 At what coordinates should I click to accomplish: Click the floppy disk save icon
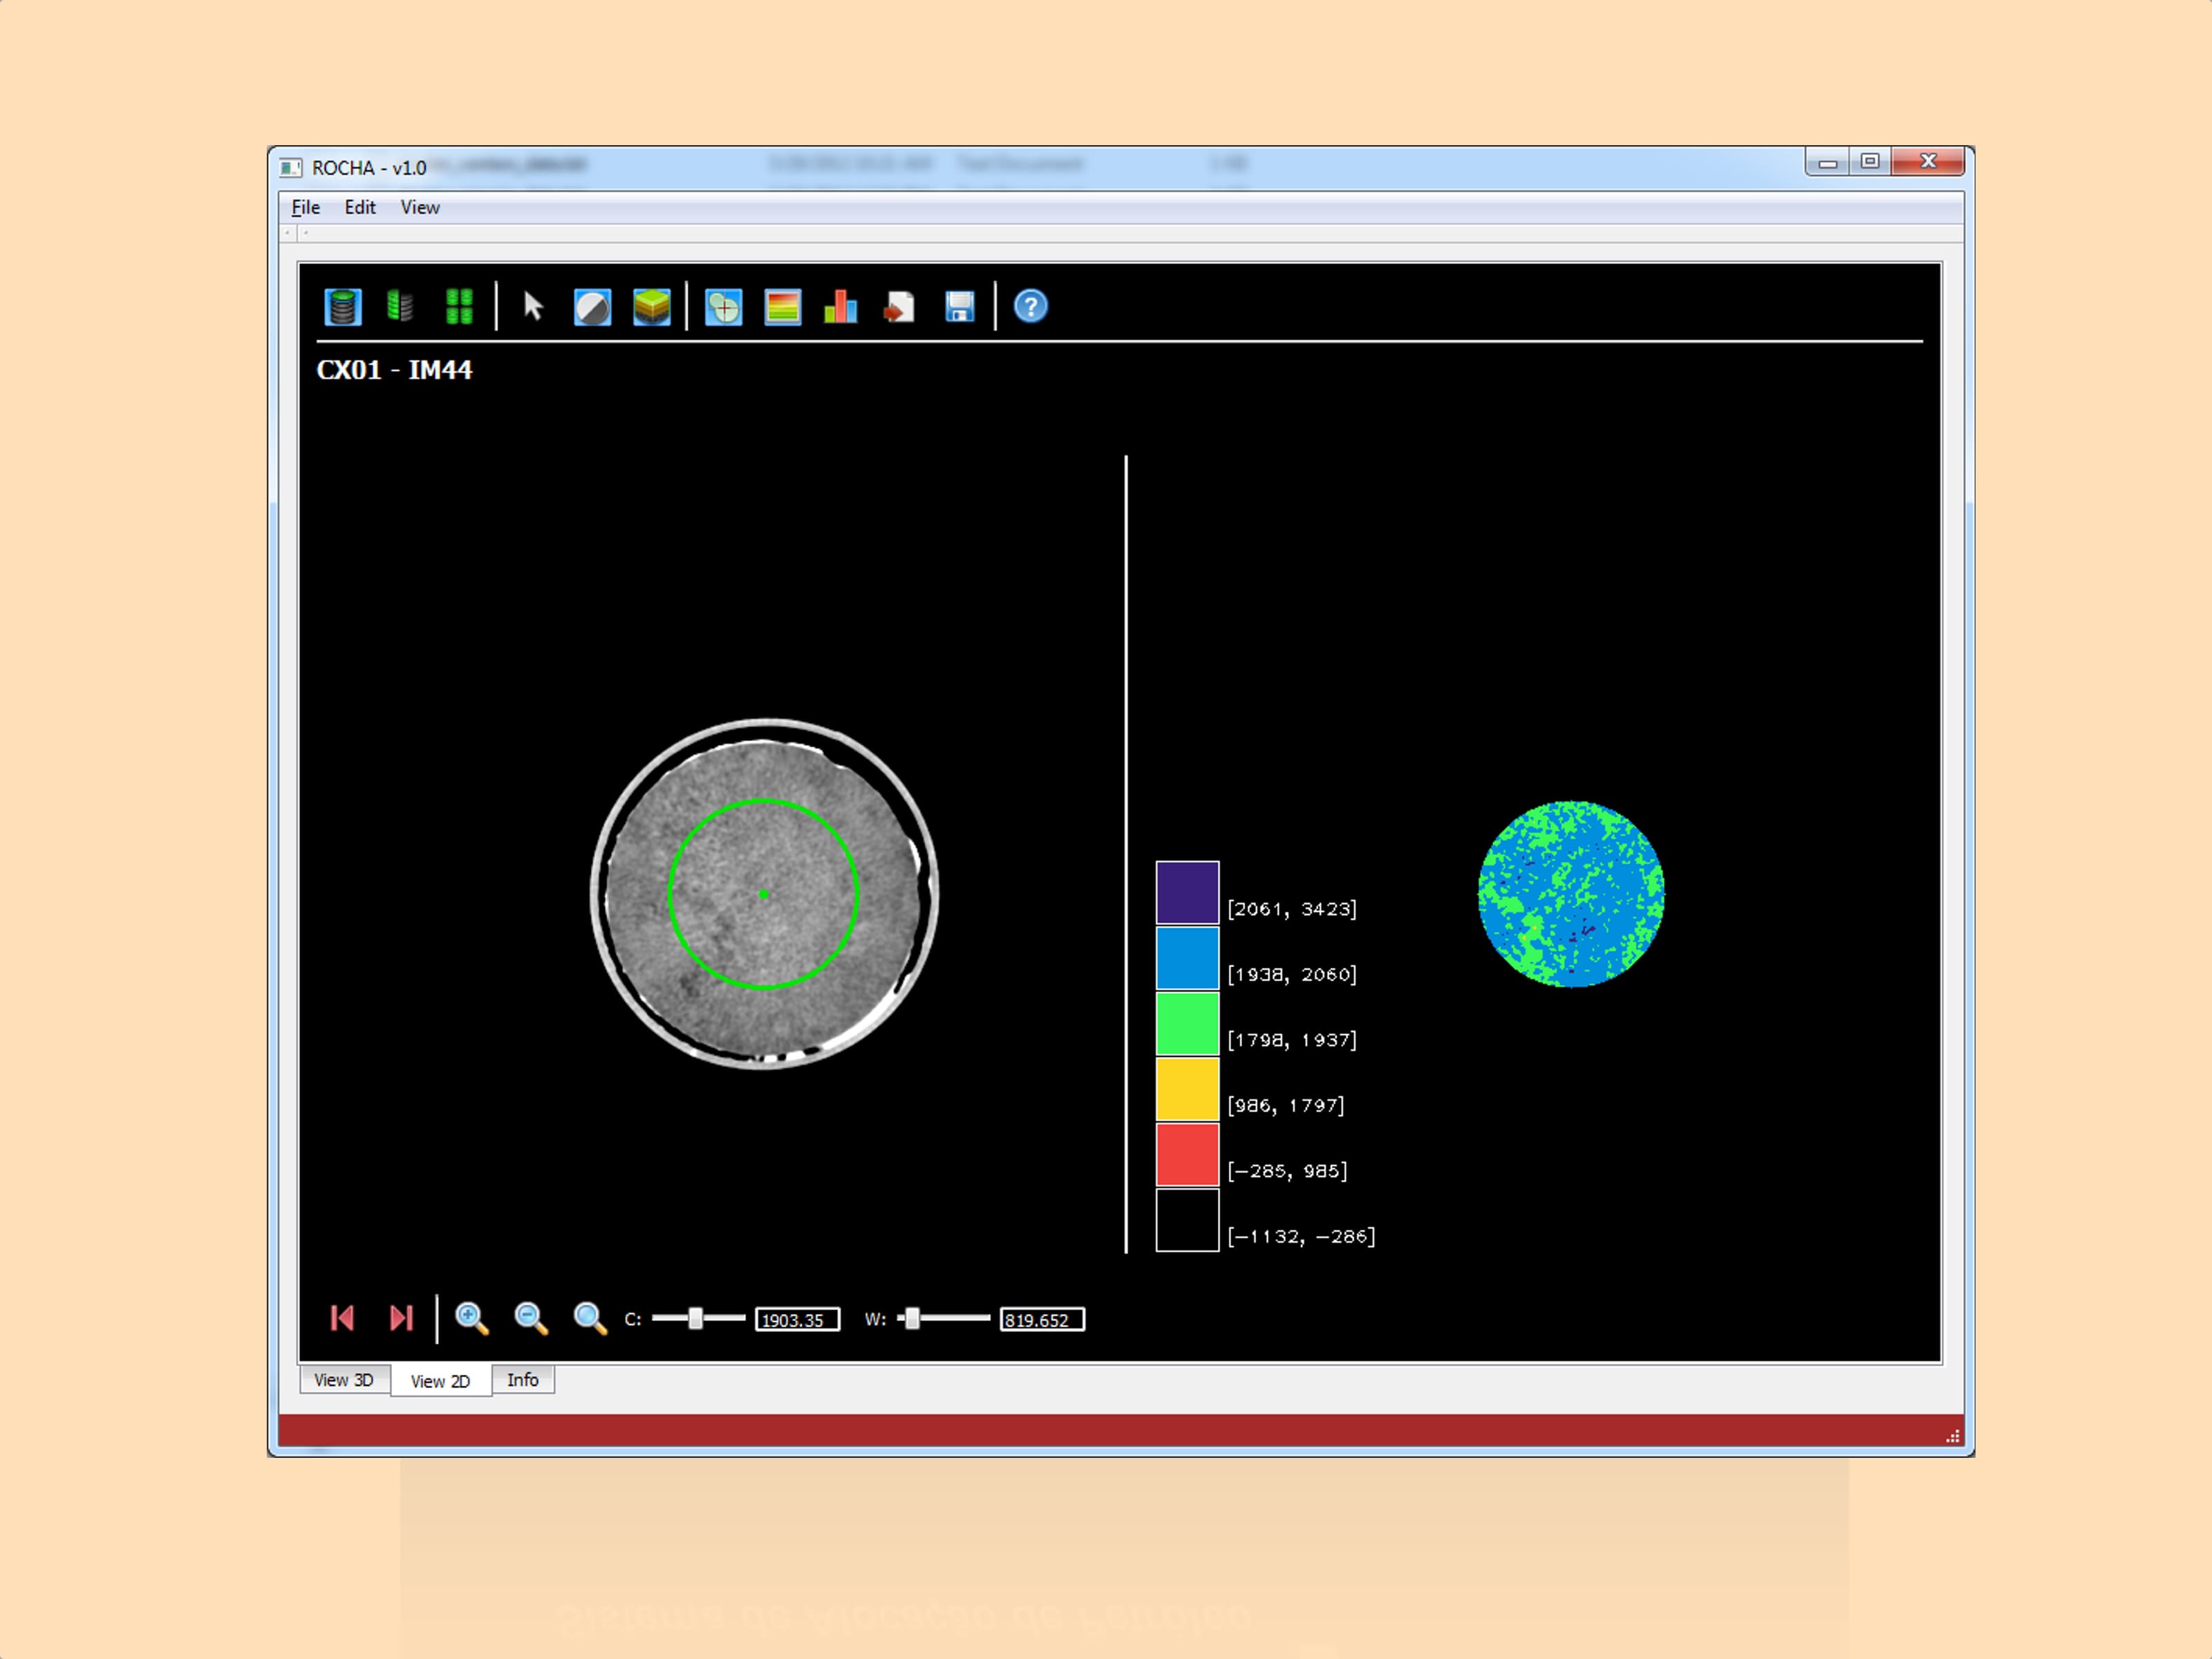click(x=959, y=307)
